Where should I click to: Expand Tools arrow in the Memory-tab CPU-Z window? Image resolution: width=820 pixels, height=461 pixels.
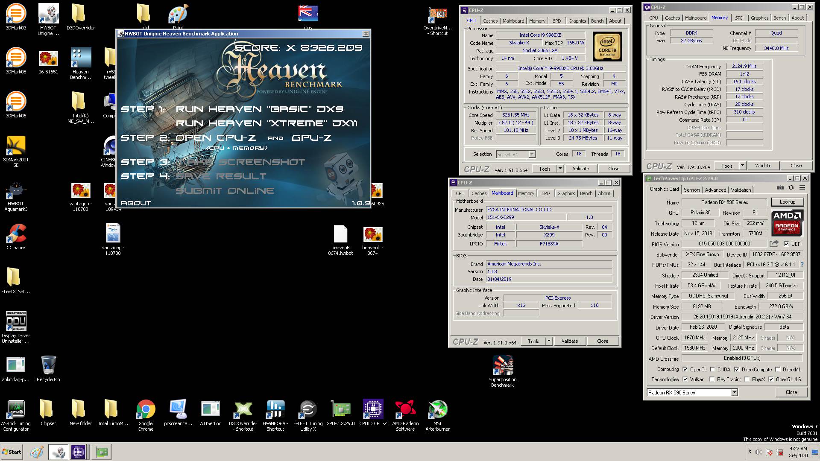tap(742, 166)
